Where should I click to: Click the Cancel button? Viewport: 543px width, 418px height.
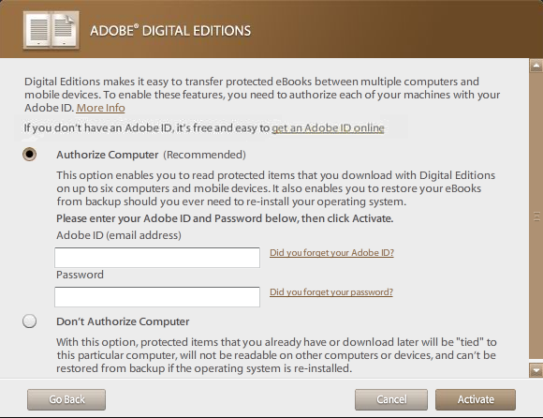[391, 399]
